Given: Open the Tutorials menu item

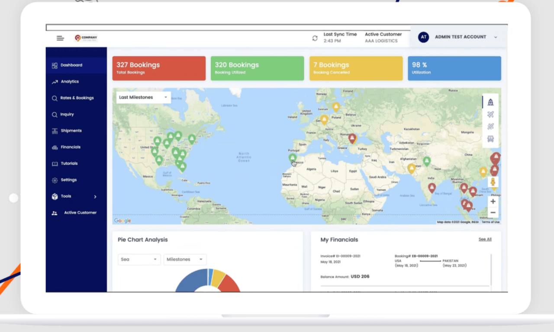Looking at the screenshot, I should pos(76,164).
